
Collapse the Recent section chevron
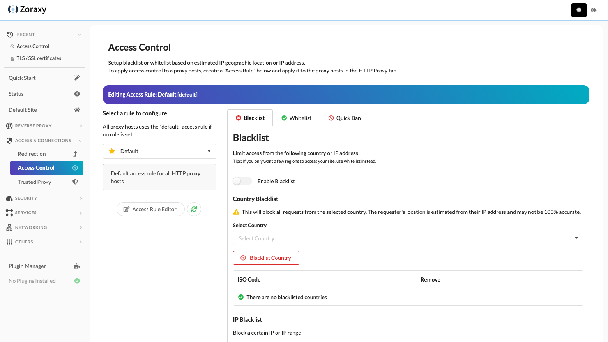tap(80, 35)
